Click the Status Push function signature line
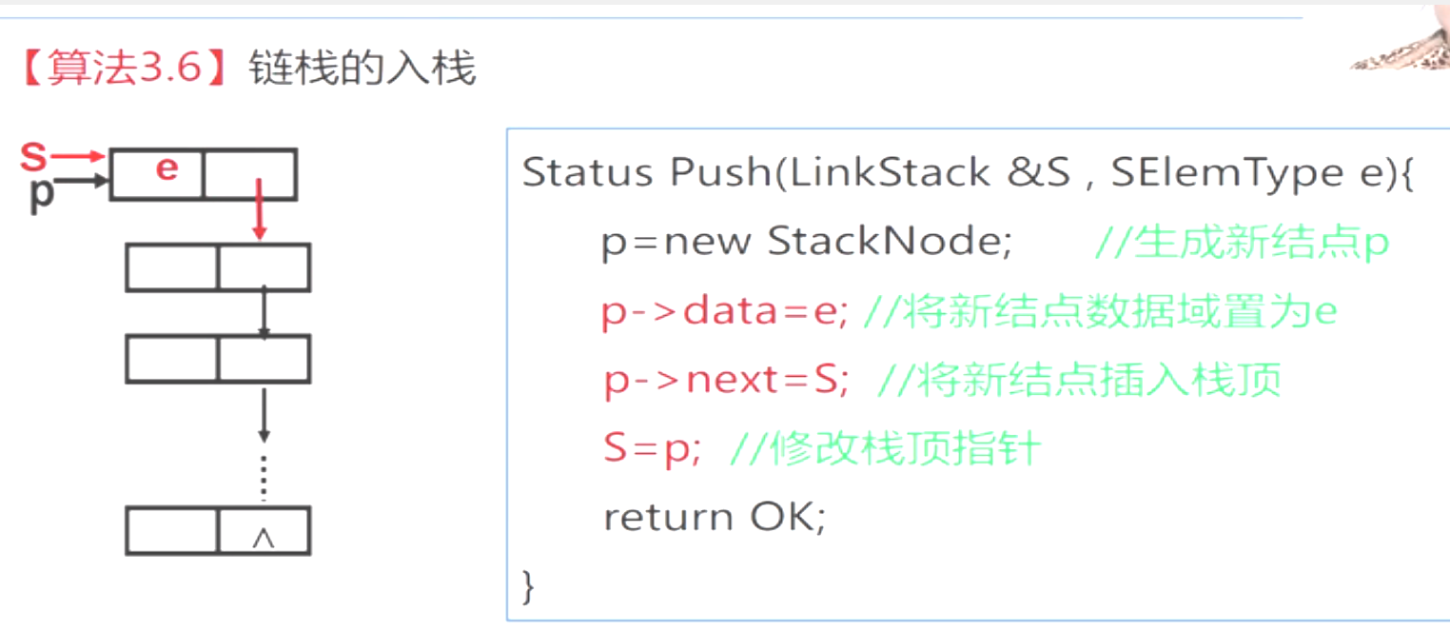 (969, 173)
